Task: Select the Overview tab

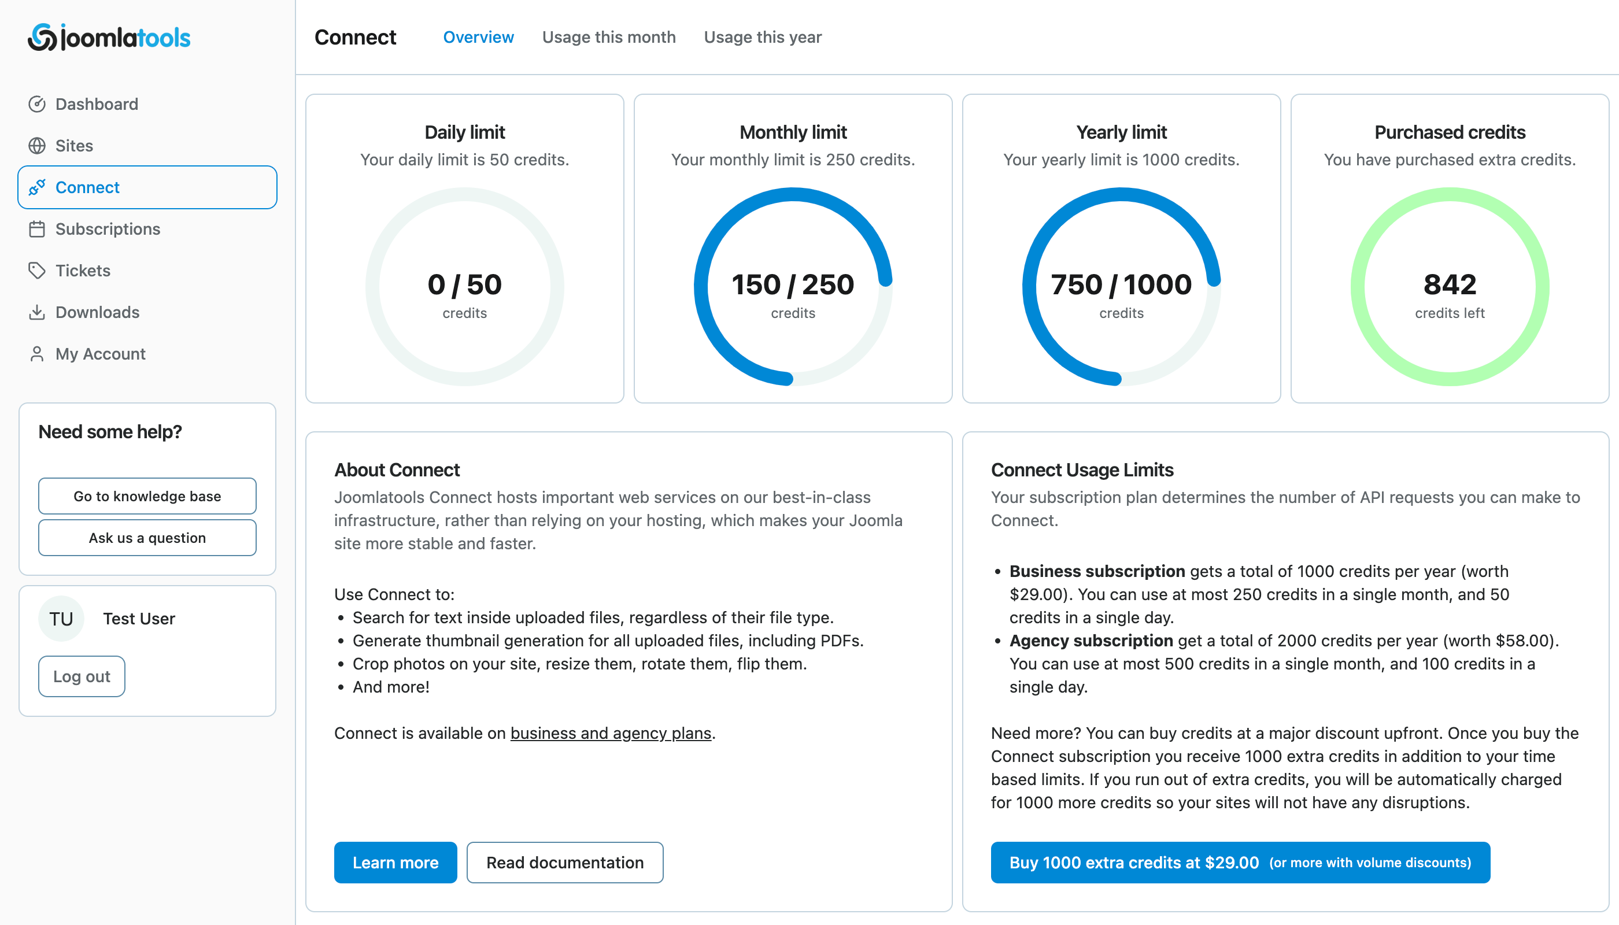Action: click(478, 38)
